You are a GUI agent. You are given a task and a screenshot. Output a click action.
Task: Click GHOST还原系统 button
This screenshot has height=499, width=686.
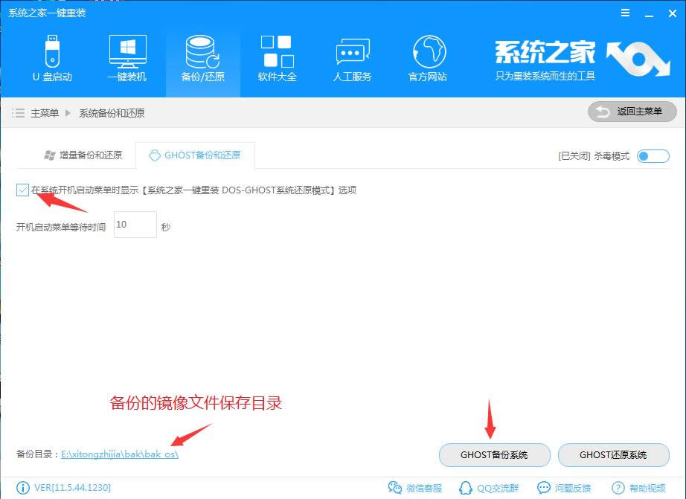click(613, 455)
